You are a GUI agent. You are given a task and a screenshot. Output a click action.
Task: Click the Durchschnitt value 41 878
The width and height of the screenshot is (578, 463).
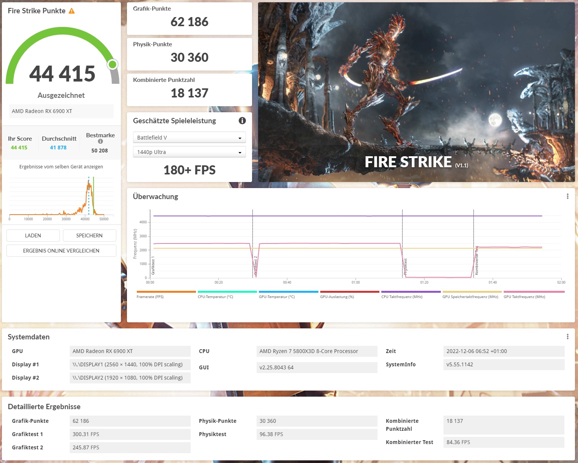[x=58, y=148]
